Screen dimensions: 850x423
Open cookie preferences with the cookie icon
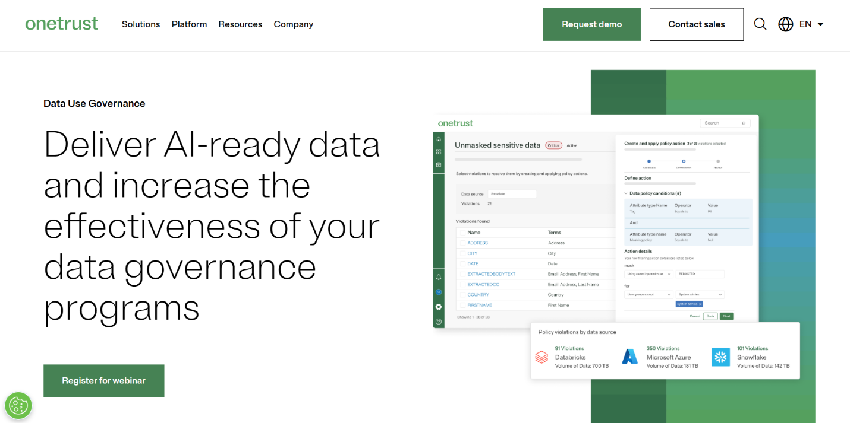18,406
